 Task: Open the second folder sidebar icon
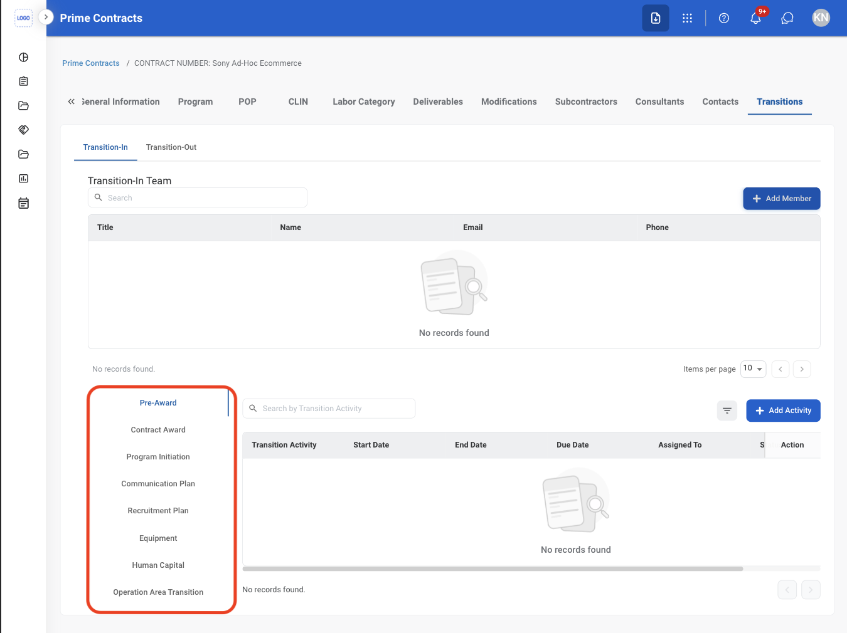tap(24, 154)
